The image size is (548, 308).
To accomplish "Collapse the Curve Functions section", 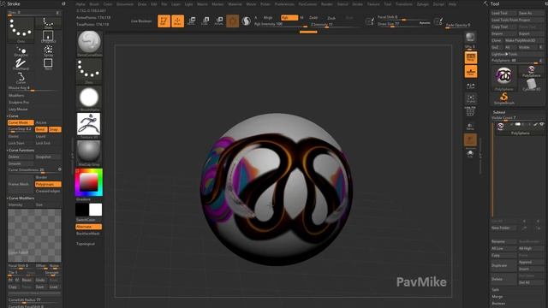I will 21,151.
